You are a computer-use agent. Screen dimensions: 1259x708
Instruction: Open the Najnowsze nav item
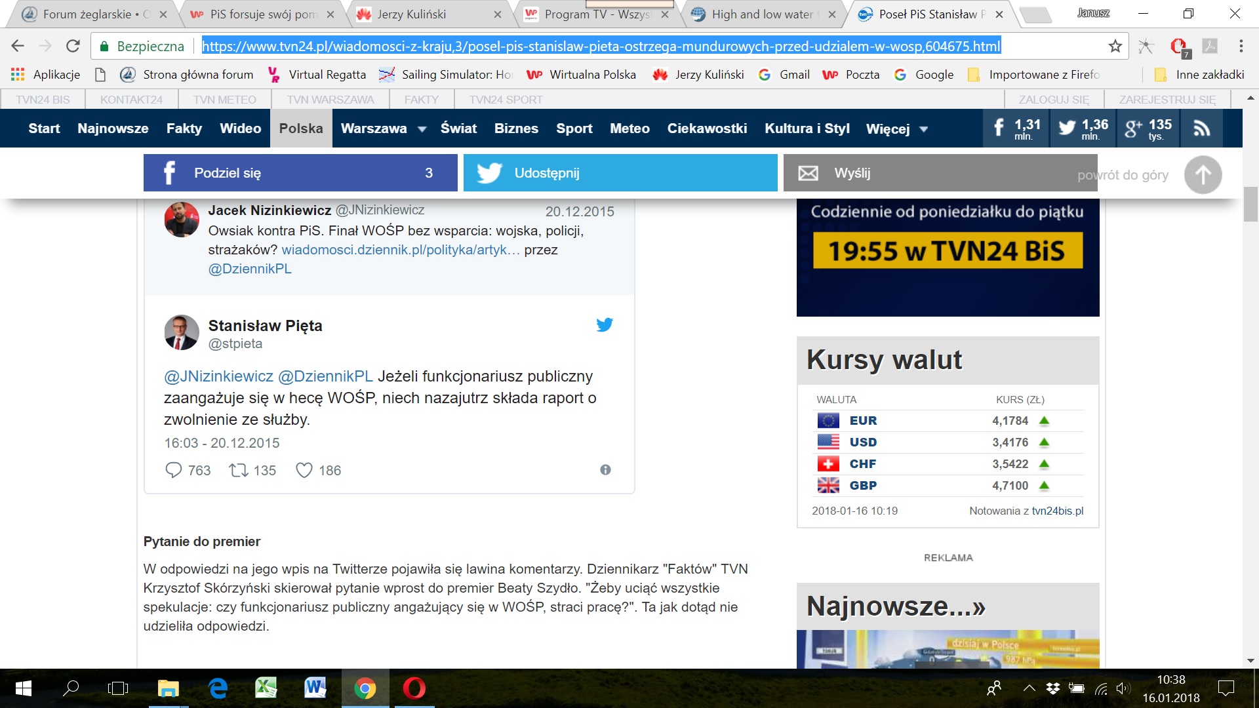(x=113, y=128)
